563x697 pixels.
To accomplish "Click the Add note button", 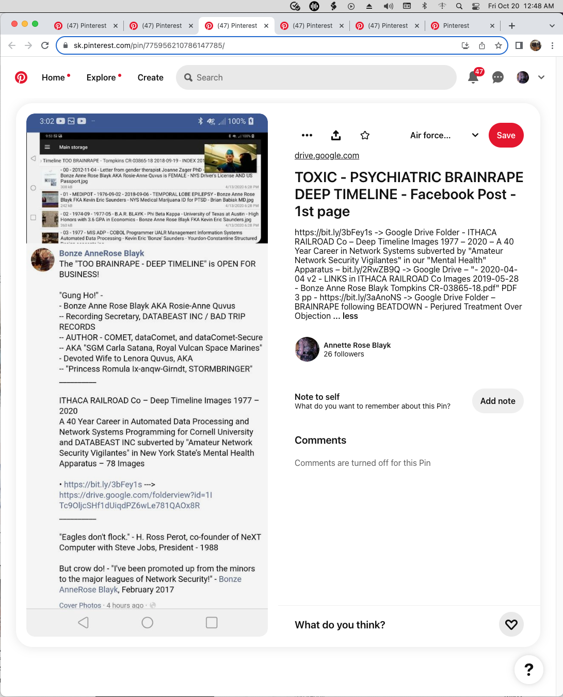I will 497,401.
